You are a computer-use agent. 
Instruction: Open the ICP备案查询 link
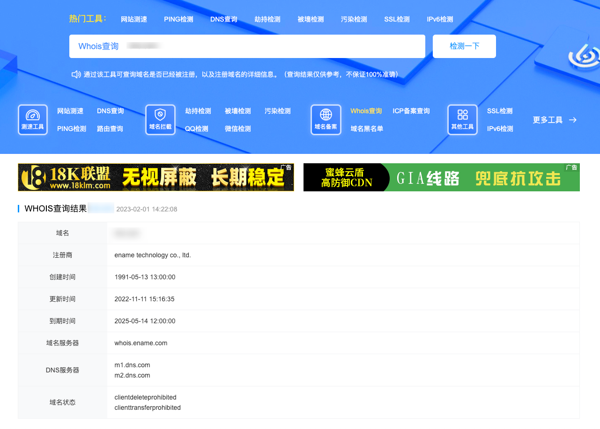coord(411,111)
